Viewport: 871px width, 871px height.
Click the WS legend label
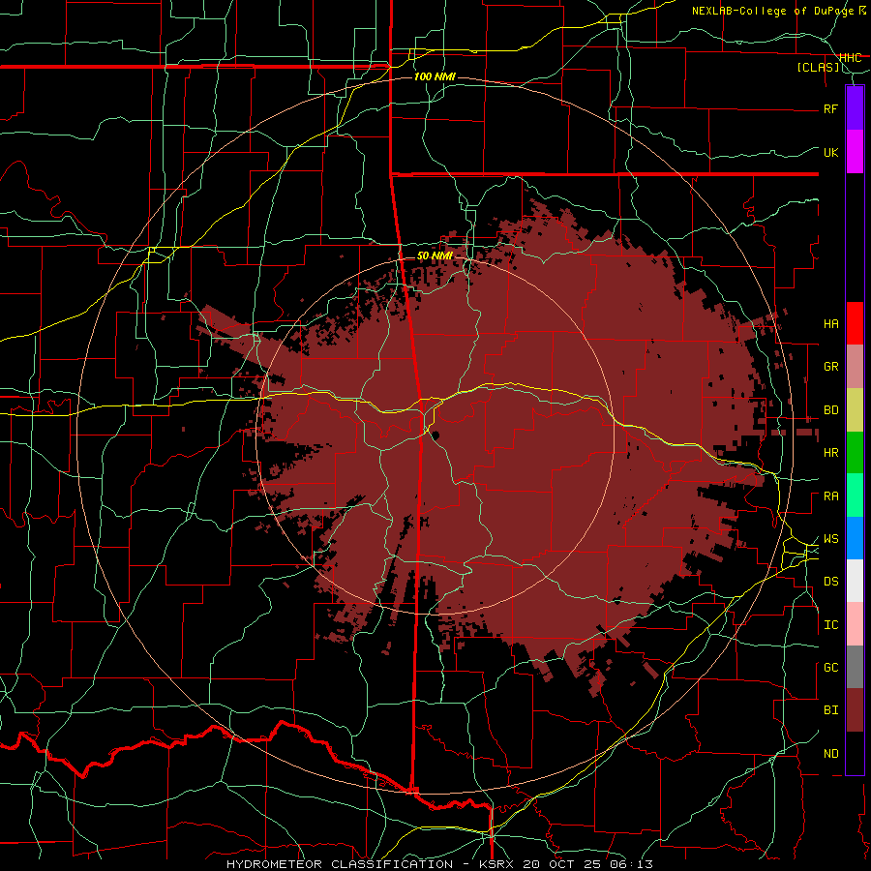830,539
